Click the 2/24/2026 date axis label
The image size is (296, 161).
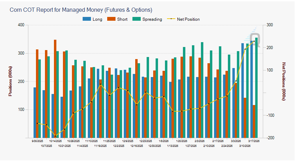(x=227, y=146)
